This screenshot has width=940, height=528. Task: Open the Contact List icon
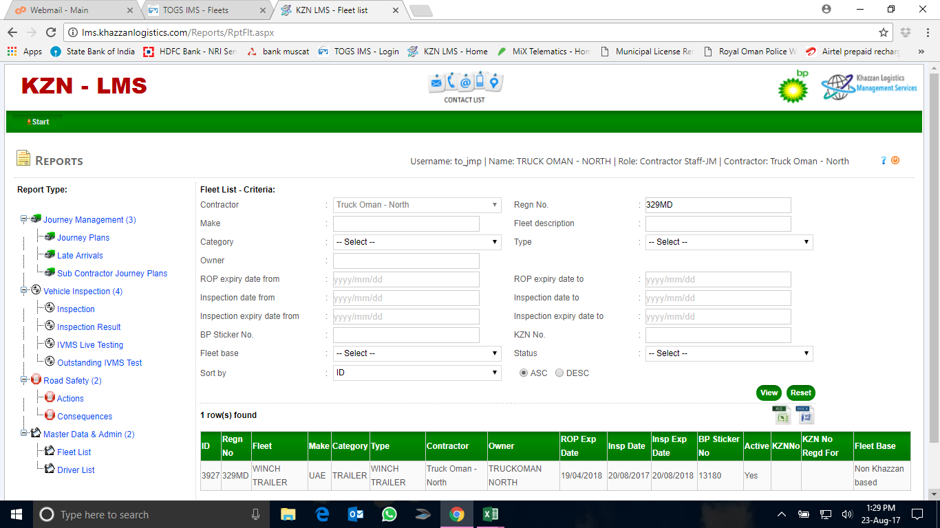pyautogui.click(x=464, y=88)
